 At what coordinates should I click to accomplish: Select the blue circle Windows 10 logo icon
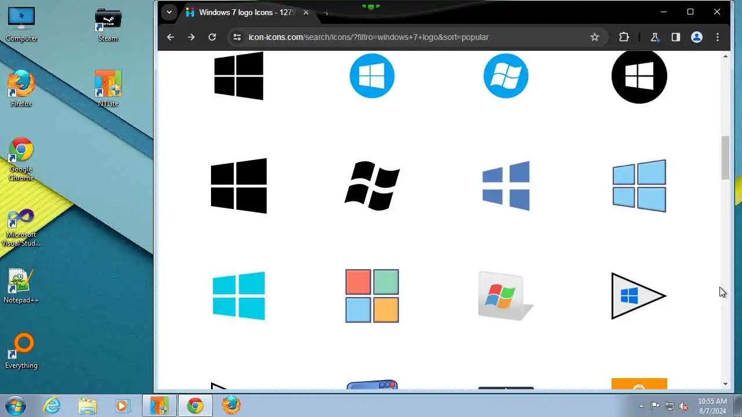tap(372, 76)
